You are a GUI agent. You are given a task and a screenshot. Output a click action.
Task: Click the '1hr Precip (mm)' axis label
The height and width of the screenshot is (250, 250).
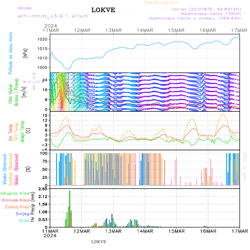coord(32,207)
